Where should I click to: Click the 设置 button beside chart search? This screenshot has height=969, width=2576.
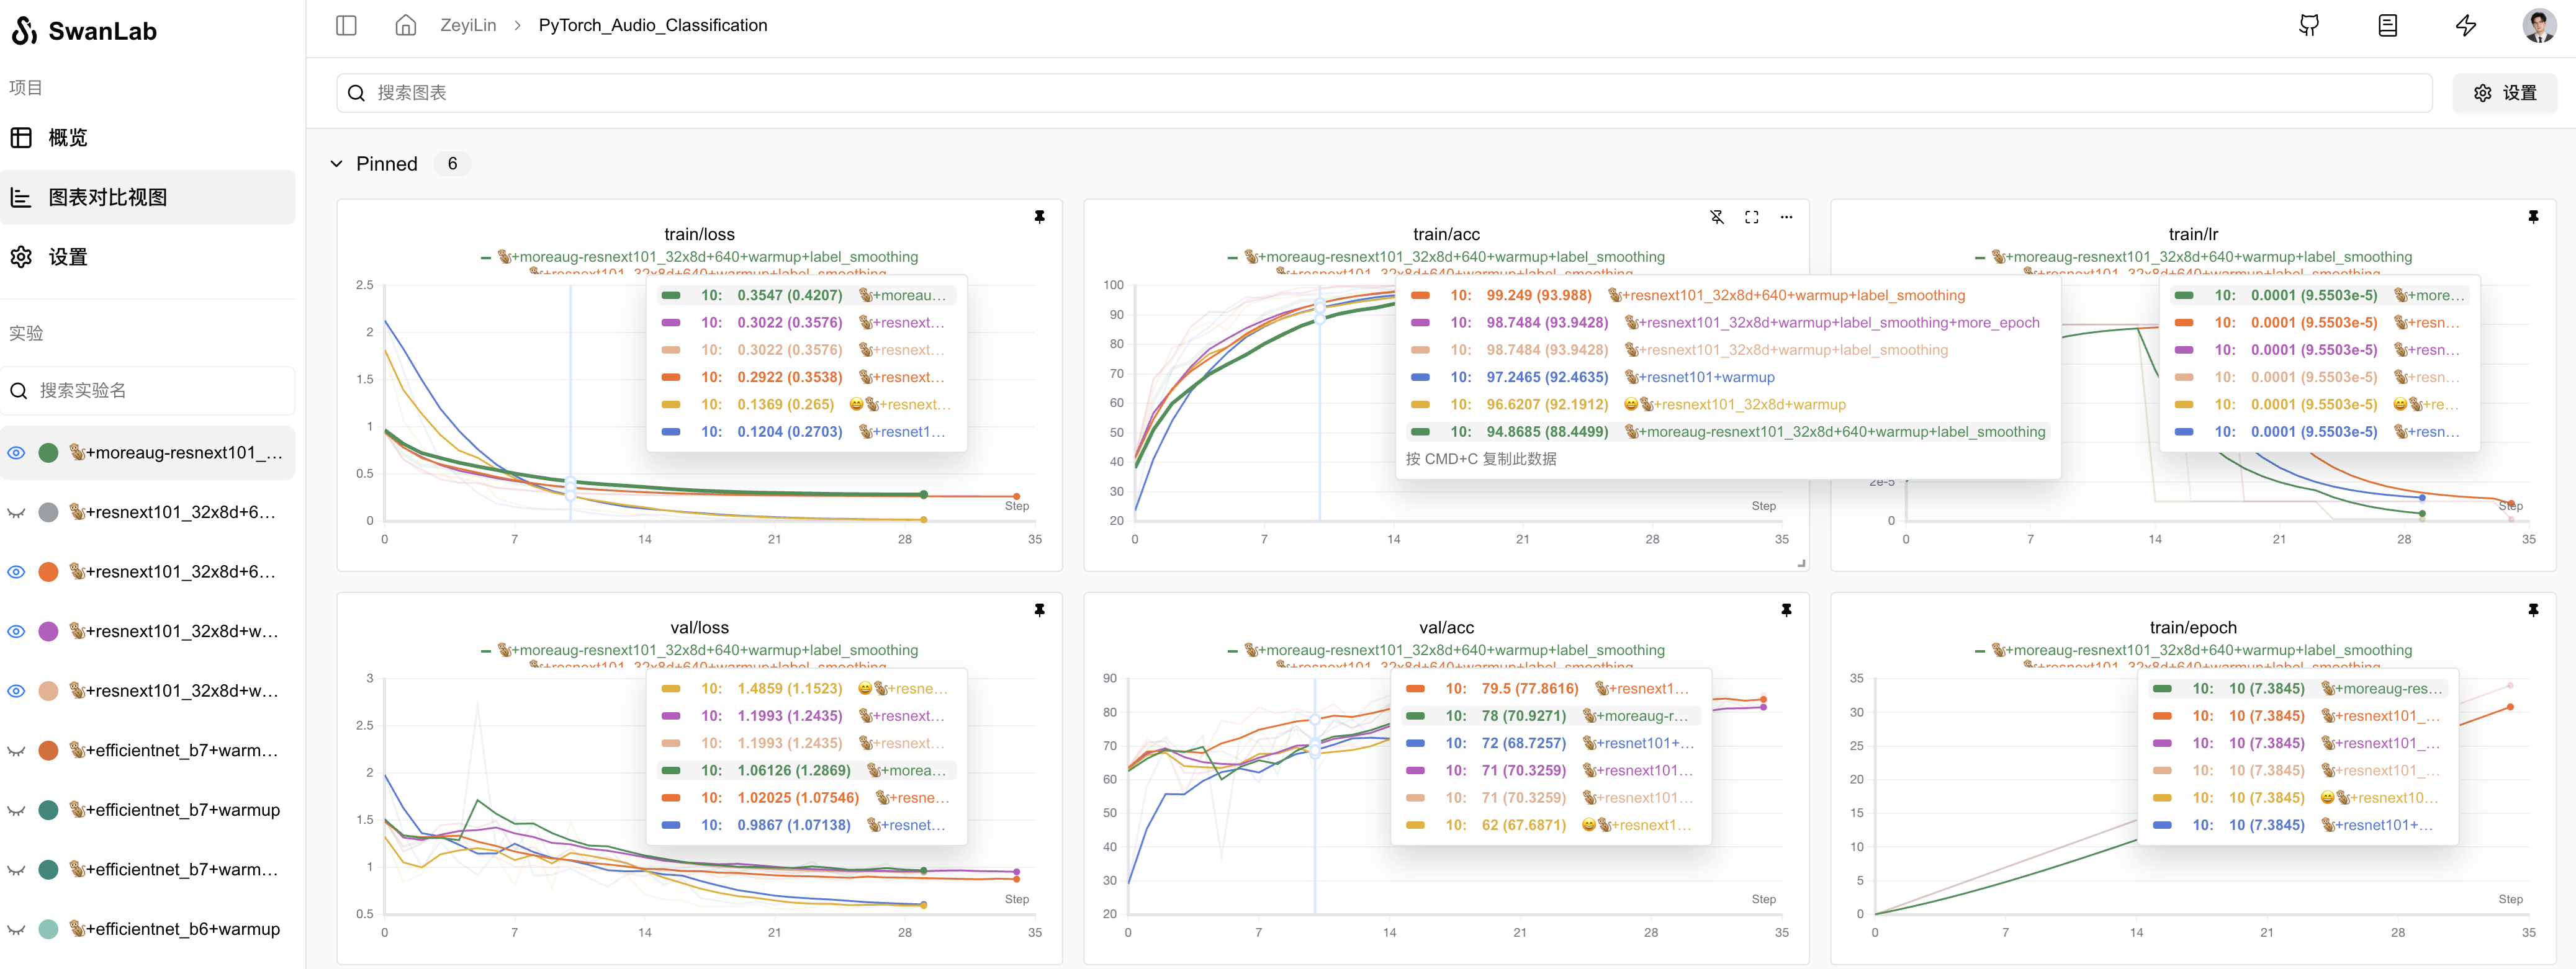(2504, 93)
